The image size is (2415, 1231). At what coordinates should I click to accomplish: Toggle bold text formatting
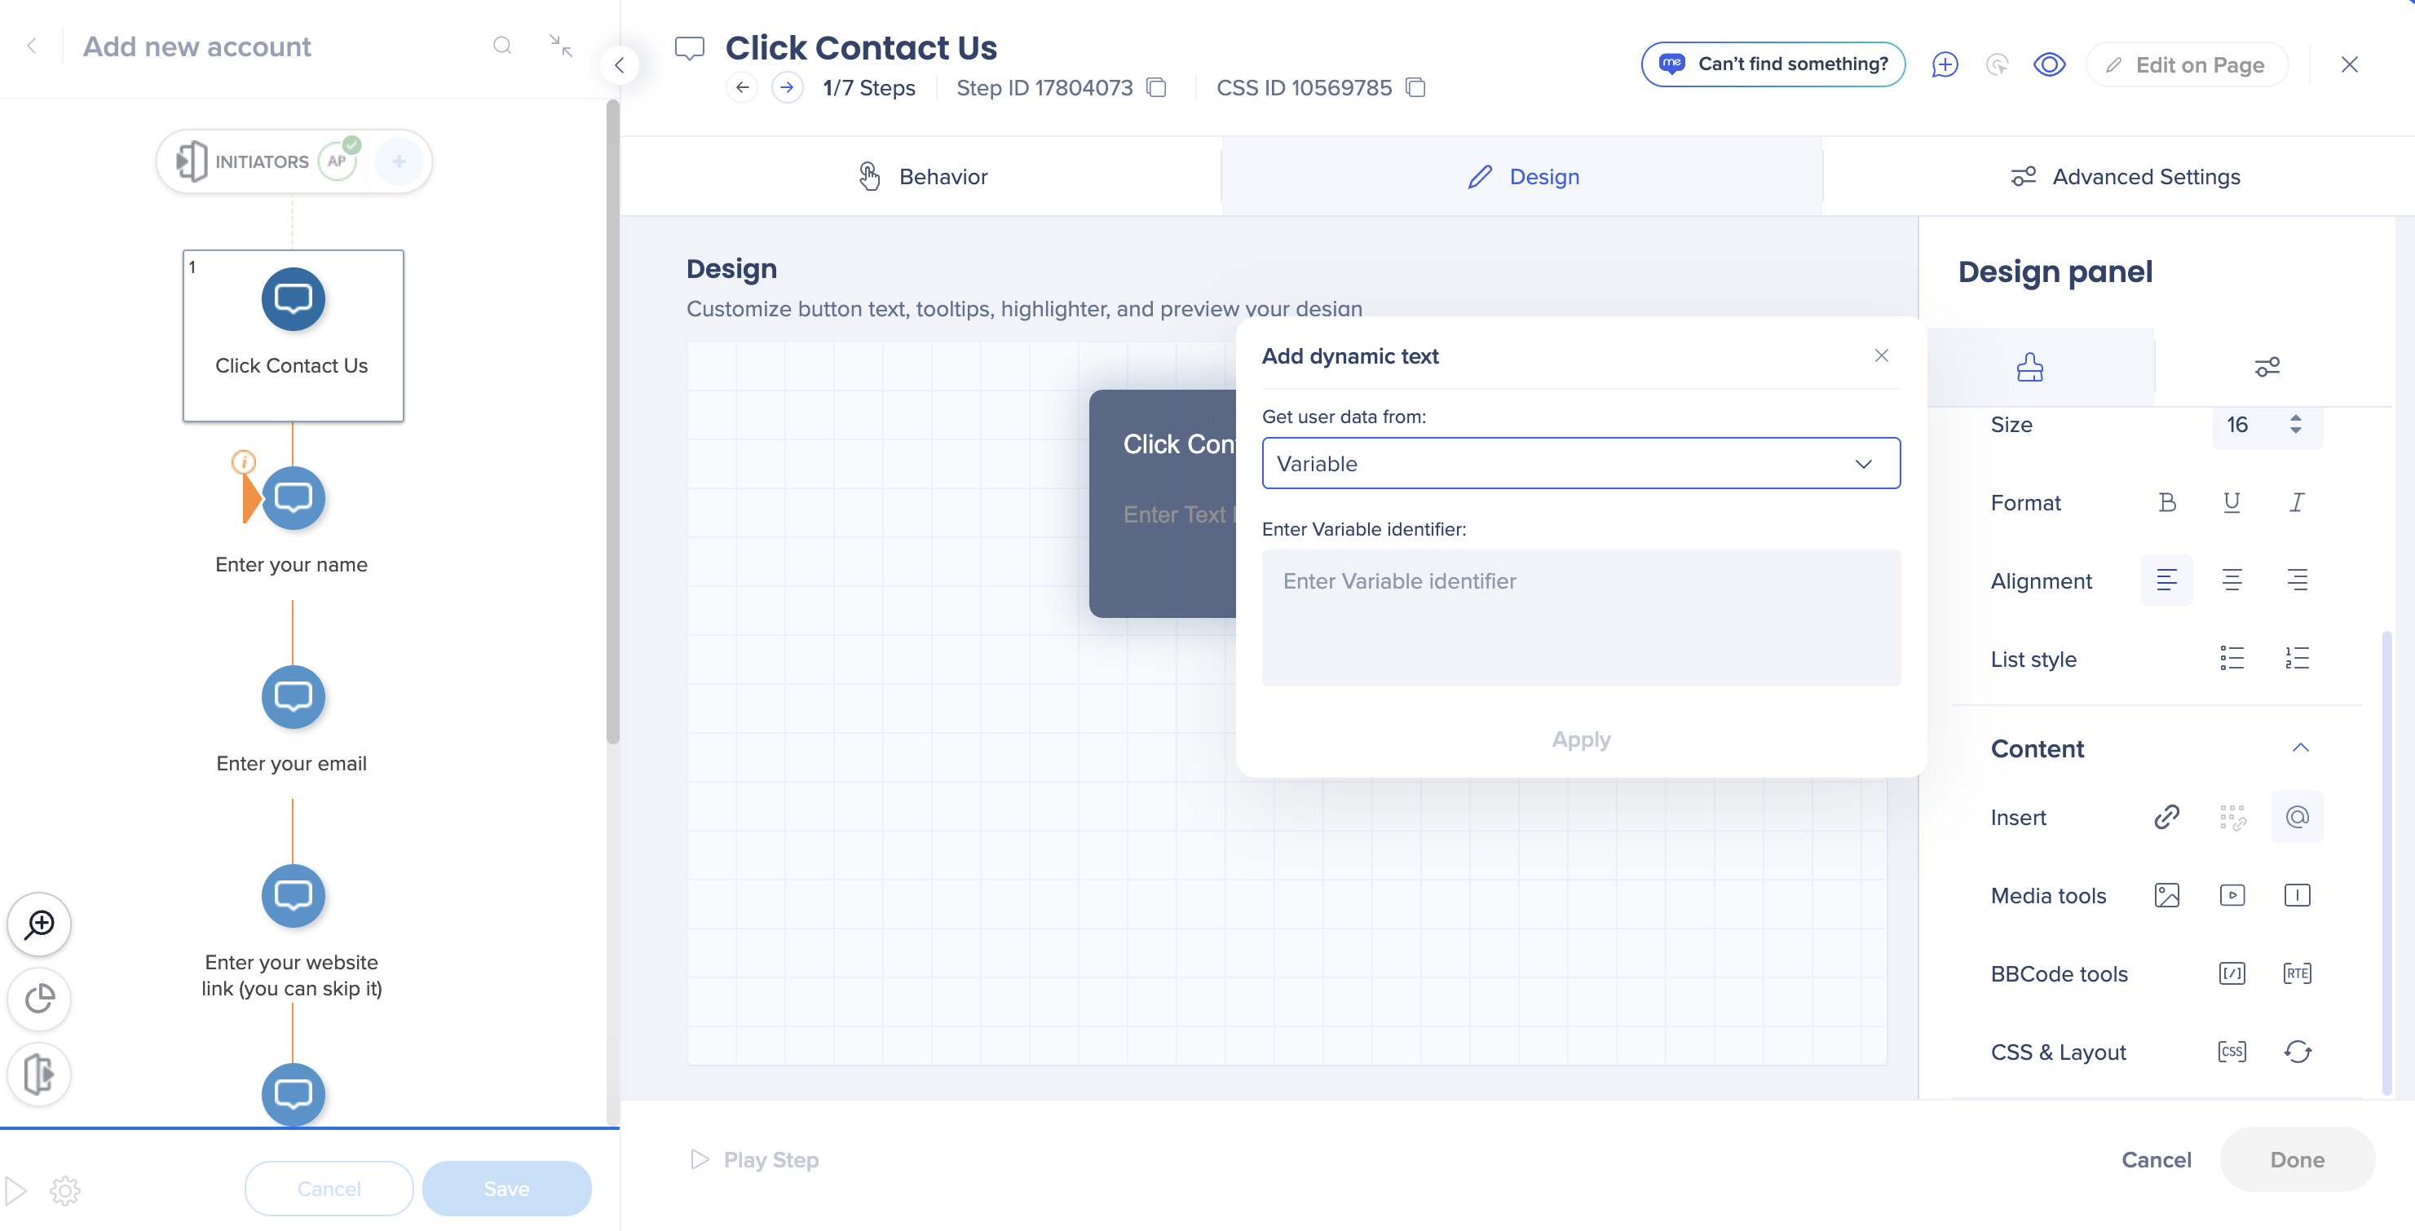pyautogui.click(x=2166, y=502)
